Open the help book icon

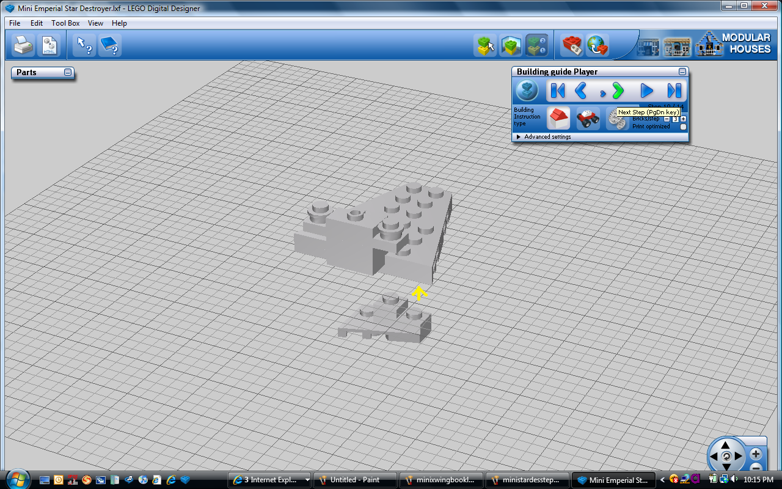(x=109, y=45)
